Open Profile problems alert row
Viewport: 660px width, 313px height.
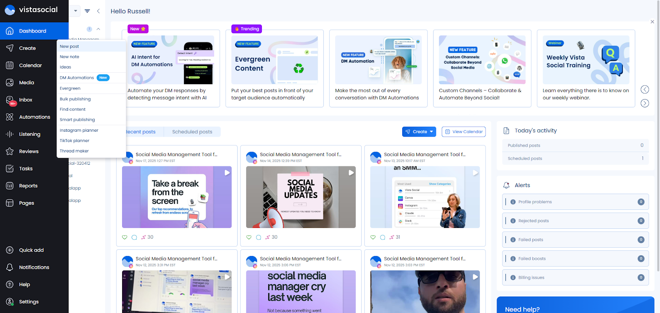(x=575, y=202)
